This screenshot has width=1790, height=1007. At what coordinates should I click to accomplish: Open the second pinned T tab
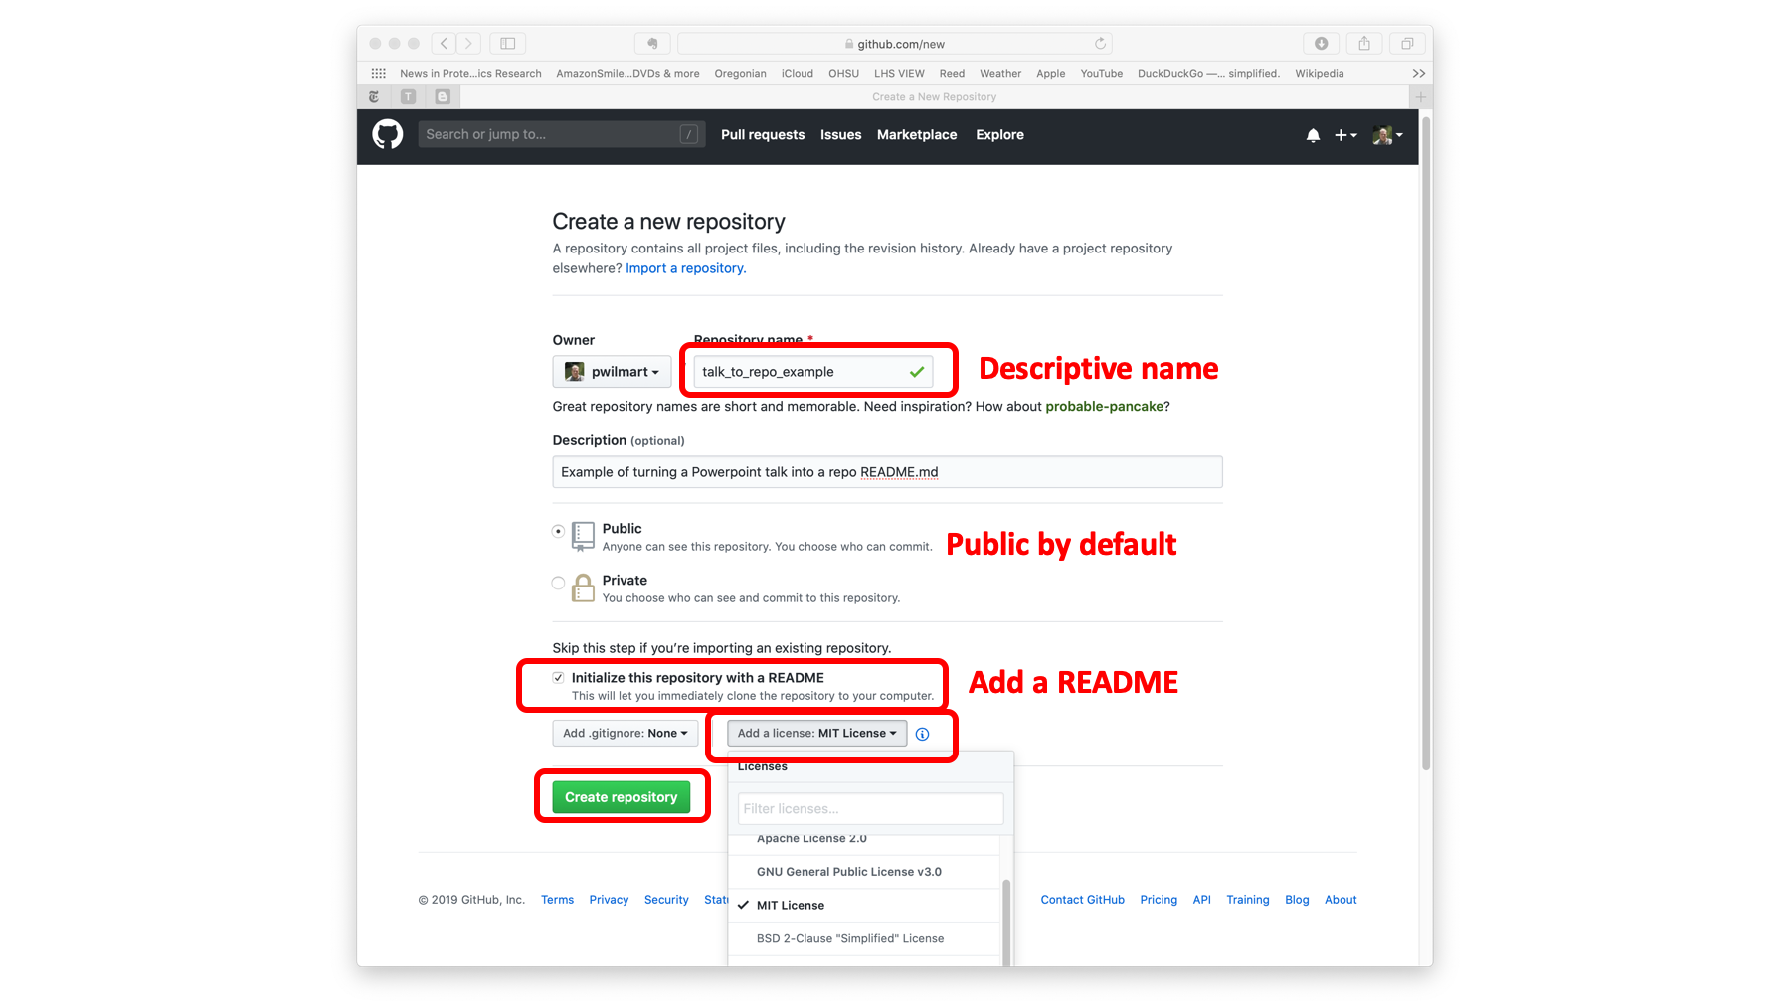[408, 96]
